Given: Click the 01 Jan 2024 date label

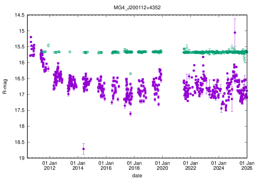Looking at the screenshot, I should pos(219,166).
